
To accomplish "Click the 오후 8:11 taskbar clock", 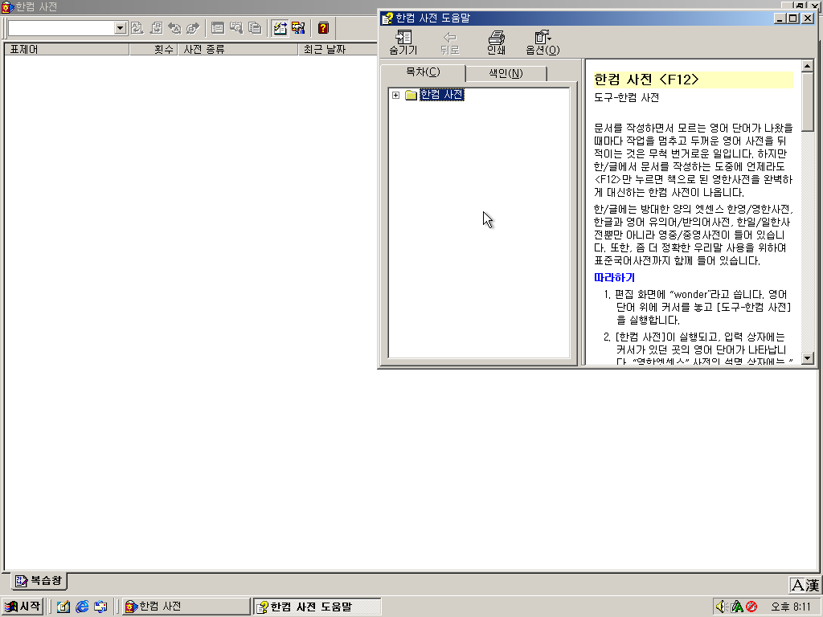I will pyautogui.click(x=791, y=607).
